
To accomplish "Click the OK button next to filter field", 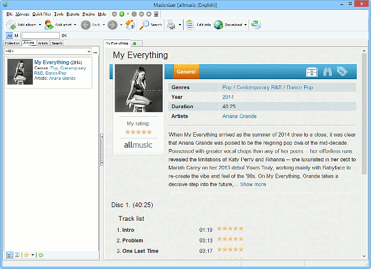I will (x=64, y=36).
